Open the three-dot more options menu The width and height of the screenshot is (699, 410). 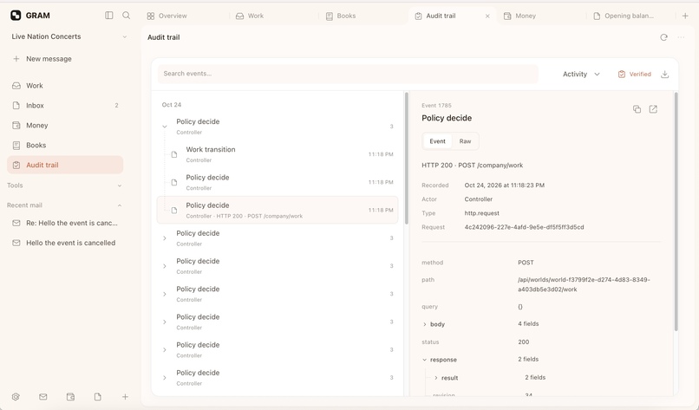(681, 37)
